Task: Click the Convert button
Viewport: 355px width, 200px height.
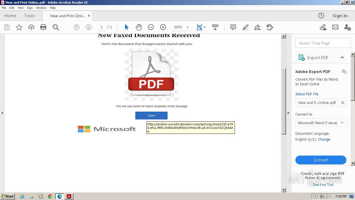Action: click(x=321, y=160)
